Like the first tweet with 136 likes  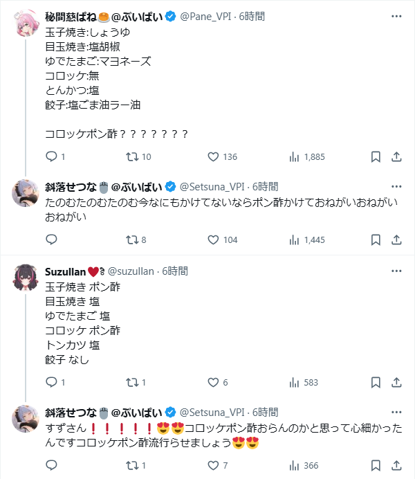[x=213, y=157]
